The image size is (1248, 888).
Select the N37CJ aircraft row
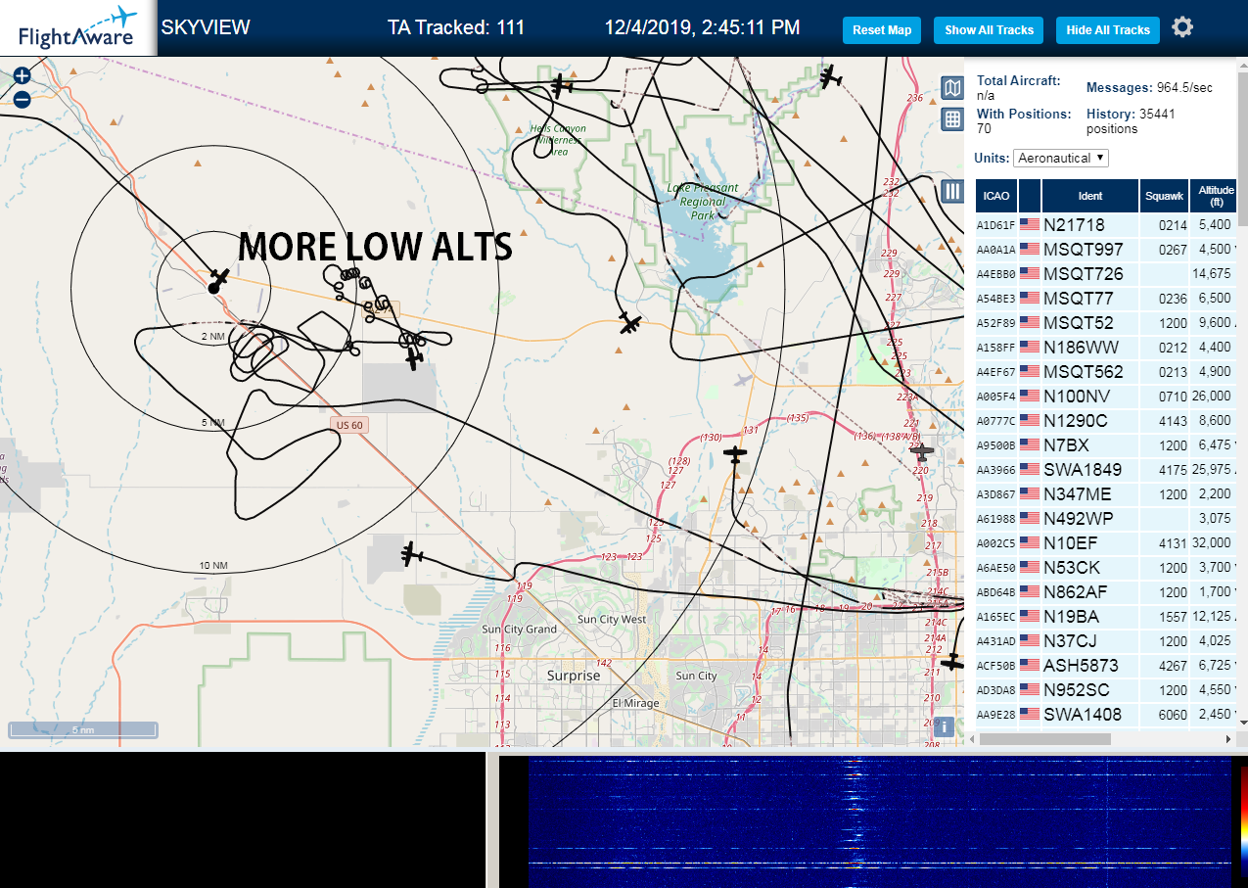[x=1106, y=641]
